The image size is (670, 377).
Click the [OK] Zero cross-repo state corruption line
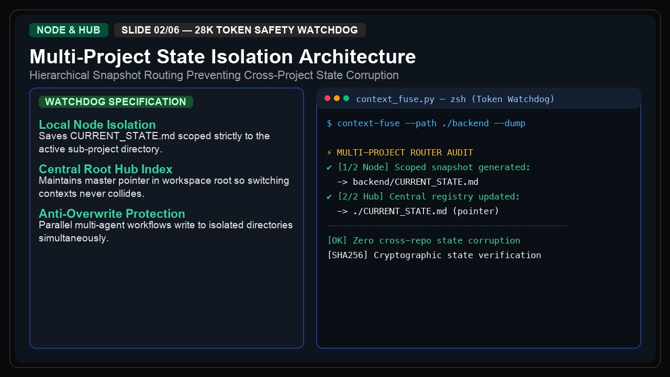[423, 241]
